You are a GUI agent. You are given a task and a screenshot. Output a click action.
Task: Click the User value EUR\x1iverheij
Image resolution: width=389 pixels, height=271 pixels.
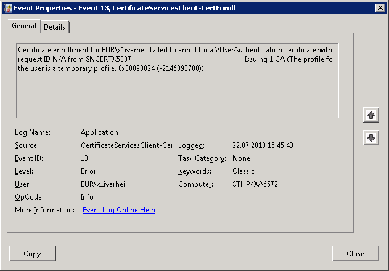coord(104,184)
